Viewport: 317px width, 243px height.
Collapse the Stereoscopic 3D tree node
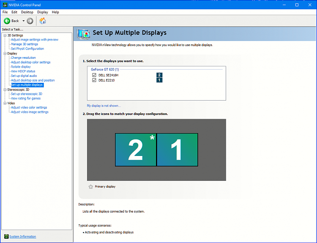click(x=5, y=90)
